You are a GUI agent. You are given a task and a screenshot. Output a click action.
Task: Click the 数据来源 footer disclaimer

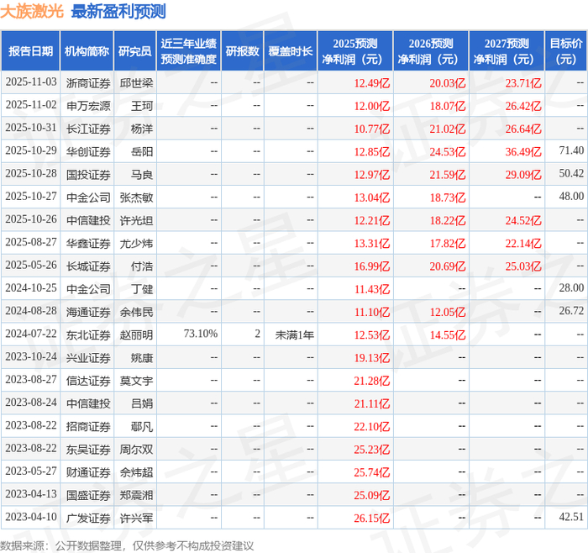(x=127, y=545)
